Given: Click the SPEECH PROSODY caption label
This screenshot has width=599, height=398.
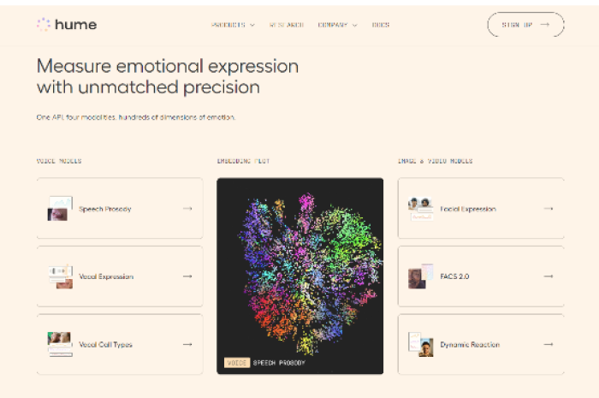Looking at the screenshot, I should pos(279,362).
